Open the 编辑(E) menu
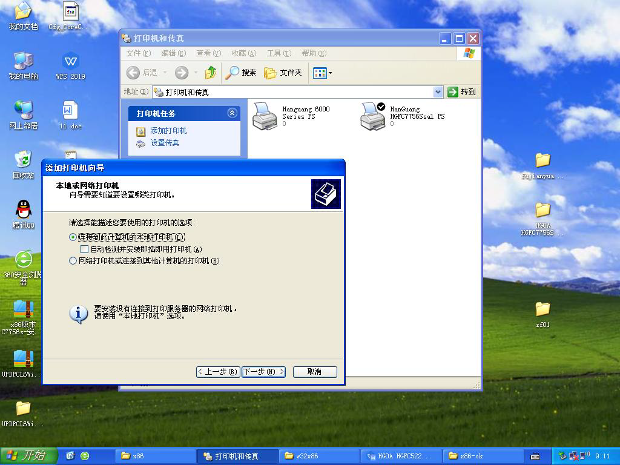The width and height of the screenshot is (620, 465). (x=174, y=53)
